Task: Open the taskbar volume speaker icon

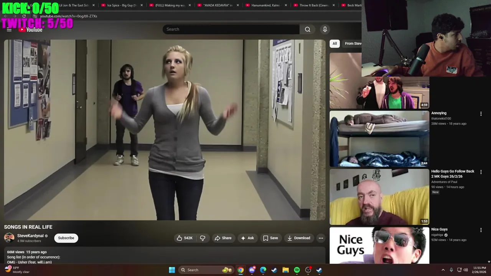Action: tap(466, 270)
